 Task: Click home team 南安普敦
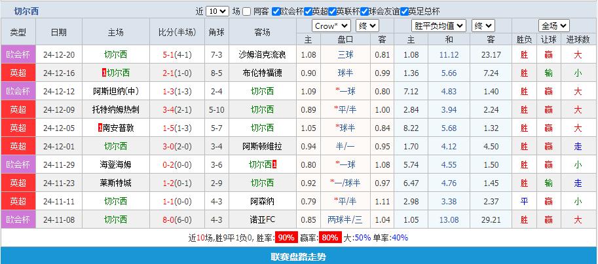(119, 128)
